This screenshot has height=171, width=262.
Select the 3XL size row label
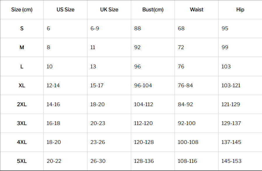[x=22, y=123]
